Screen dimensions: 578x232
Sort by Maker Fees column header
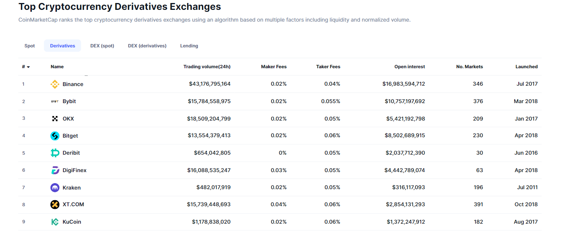274,67
